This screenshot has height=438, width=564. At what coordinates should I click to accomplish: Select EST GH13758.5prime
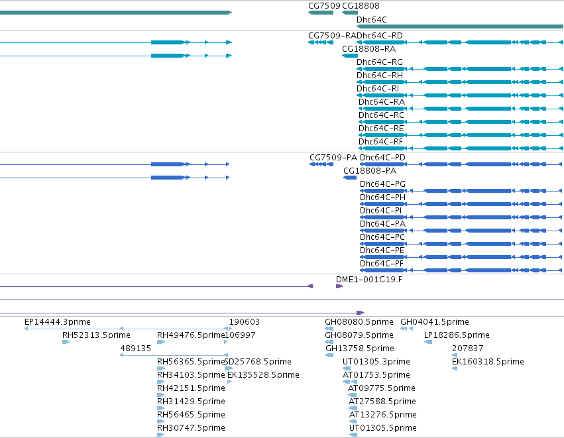click(x=360, y=349)
